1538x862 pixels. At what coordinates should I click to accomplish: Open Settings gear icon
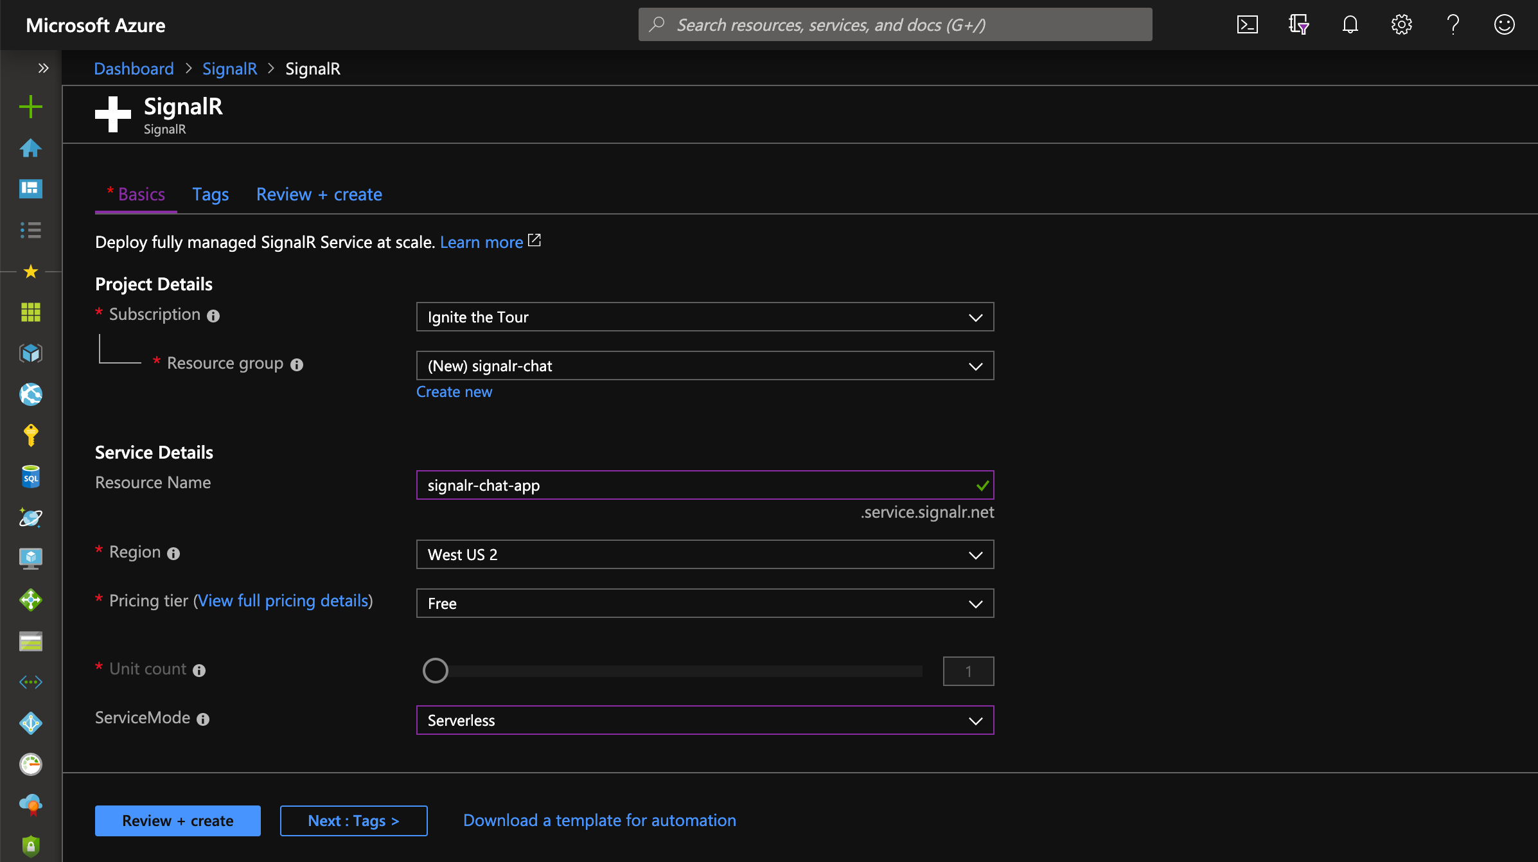click(x=1402, y=25)
